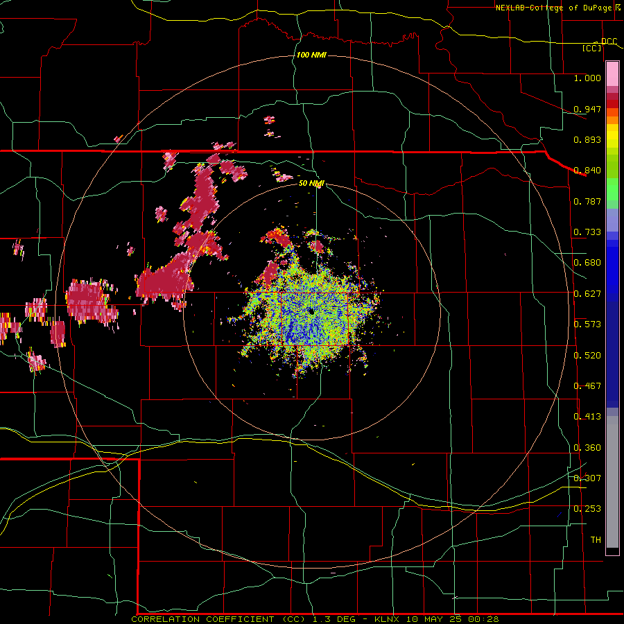Image resolution: width=624 pixels, height=624 pixels.
Task: Click the 0.947 value on the color scale
Action: tap(587, 109)
